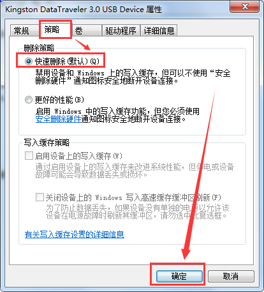
Task: Open the 详细信息 tab
Action: coord(159,31)
